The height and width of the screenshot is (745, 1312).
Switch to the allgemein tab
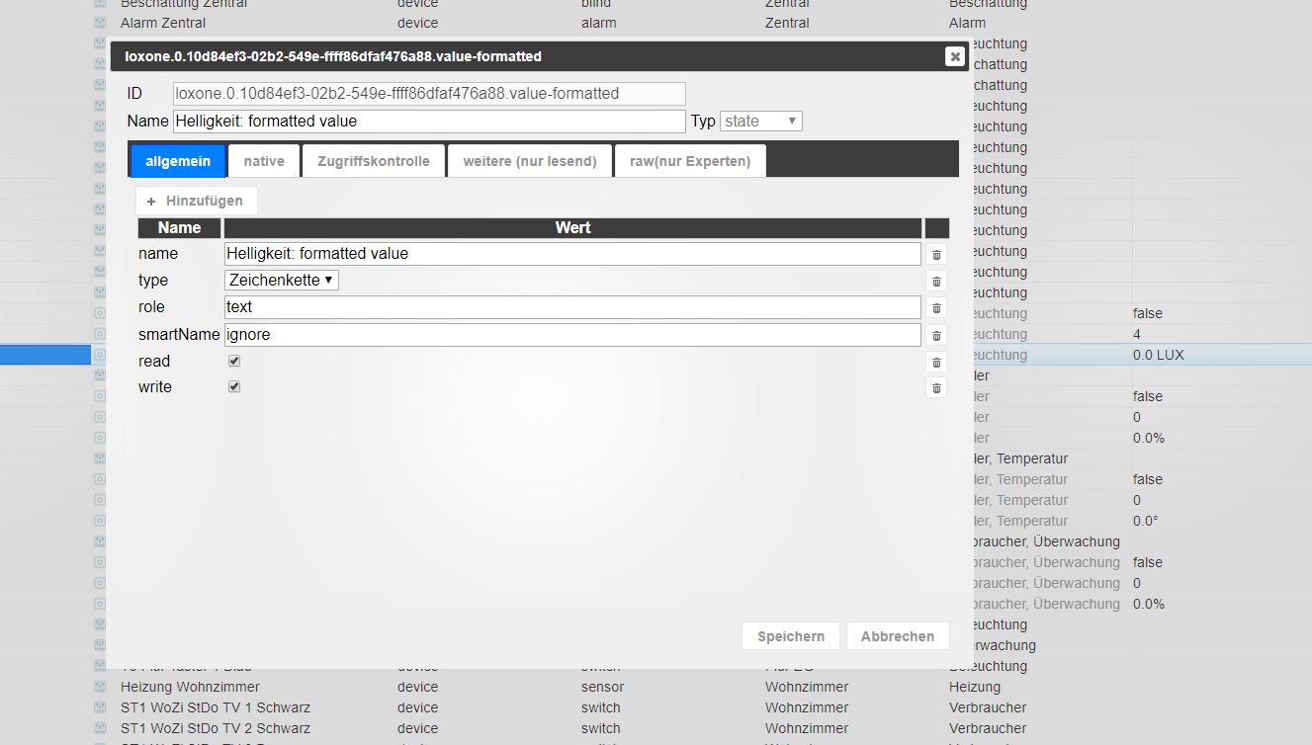coord(178,161)
